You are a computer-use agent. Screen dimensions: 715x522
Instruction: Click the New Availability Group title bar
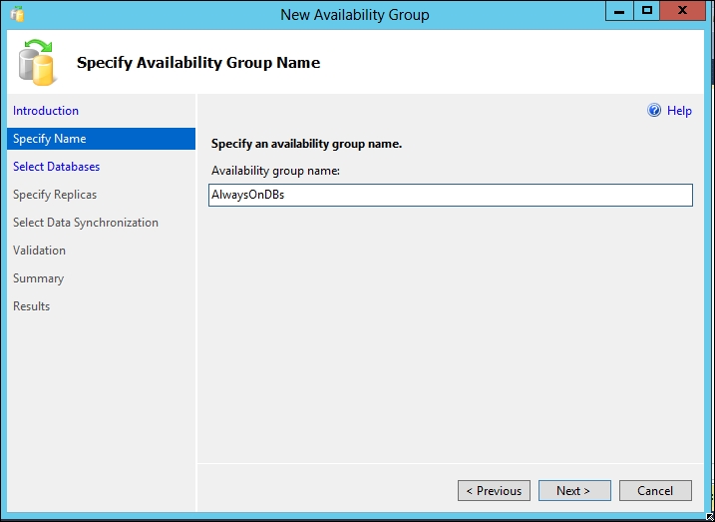[x=355, y=14]
